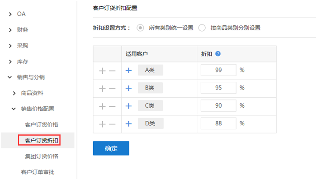Click the D类 customer tag
The width and height of the screenshot is (317, 180).
151,123
